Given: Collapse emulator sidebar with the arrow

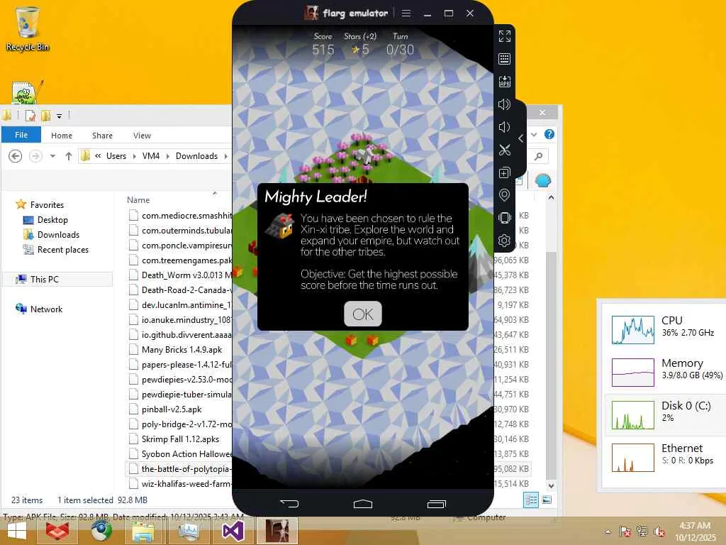Looking at the screenshot, I should tap(521, 138).
